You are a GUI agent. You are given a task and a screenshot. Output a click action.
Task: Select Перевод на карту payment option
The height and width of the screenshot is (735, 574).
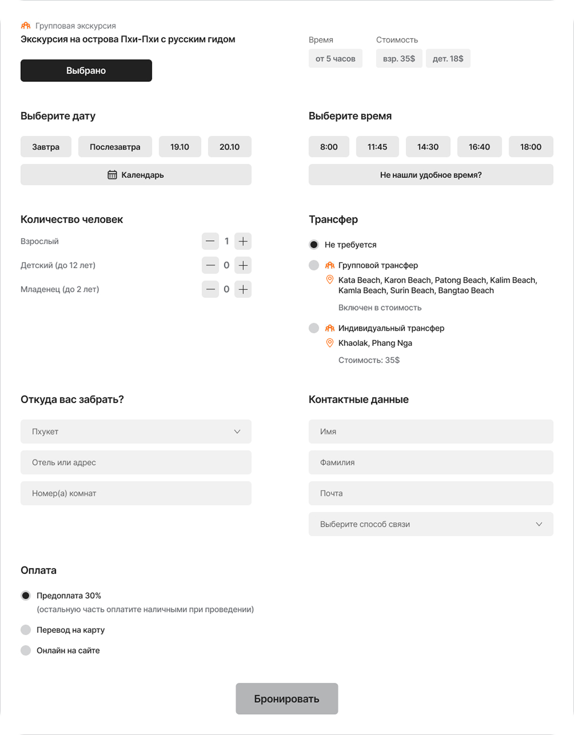pos(26,630)
